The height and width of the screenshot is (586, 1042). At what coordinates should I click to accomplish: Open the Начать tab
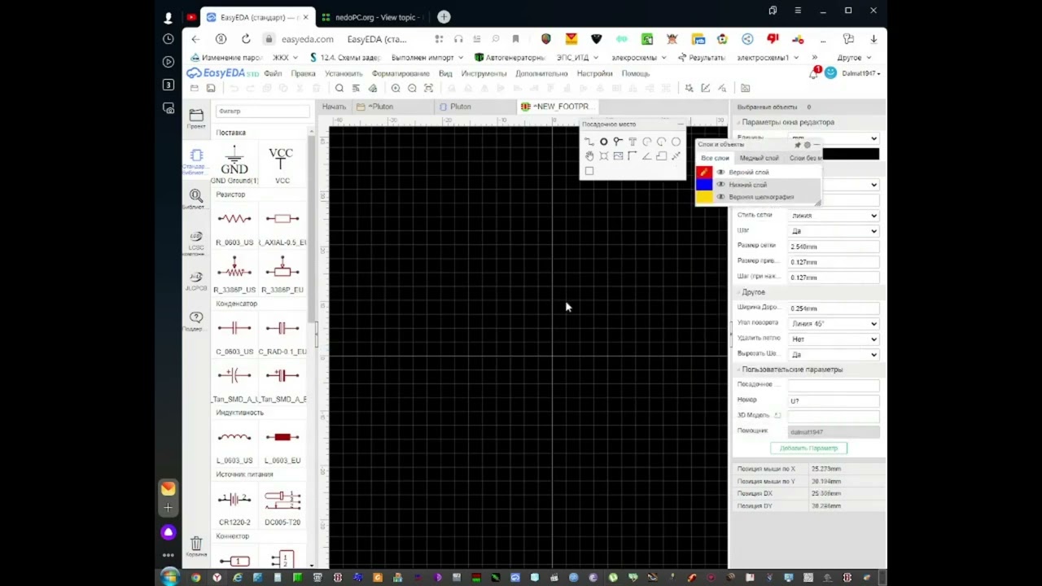334,107
